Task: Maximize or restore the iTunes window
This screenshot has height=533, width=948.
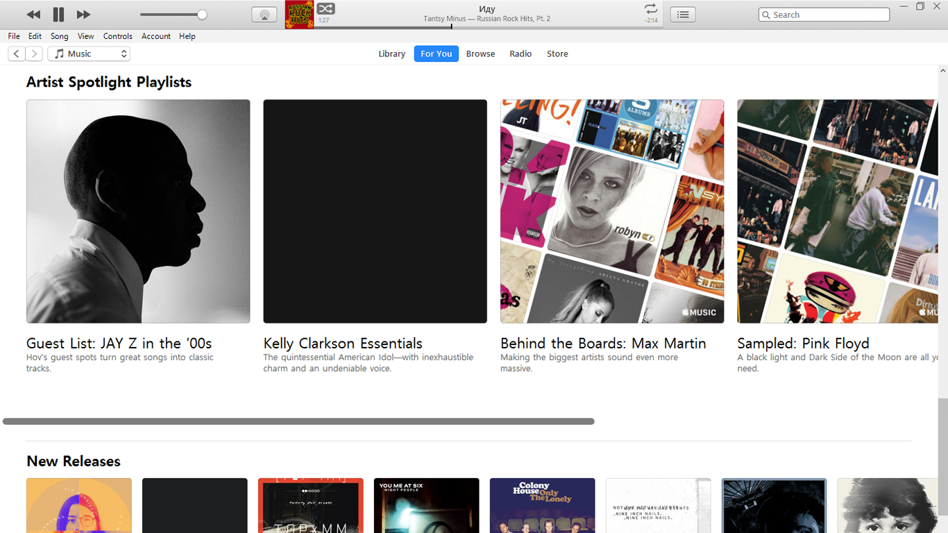Action: [x=920, y=6]
